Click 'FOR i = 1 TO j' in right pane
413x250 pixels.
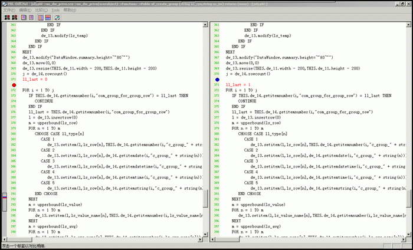[241, 90]
